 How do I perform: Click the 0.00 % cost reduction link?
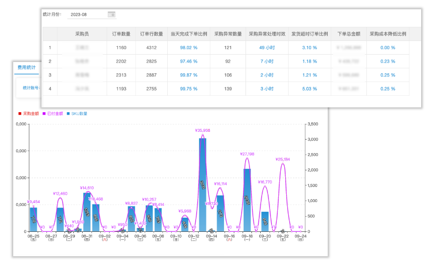(x=387, y=48)
